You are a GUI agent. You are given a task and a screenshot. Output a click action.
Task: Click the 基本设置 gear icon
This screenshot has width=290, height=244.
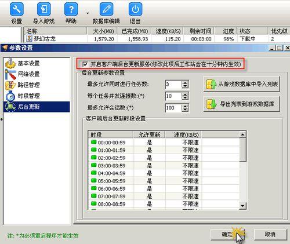tap(10, 63)
